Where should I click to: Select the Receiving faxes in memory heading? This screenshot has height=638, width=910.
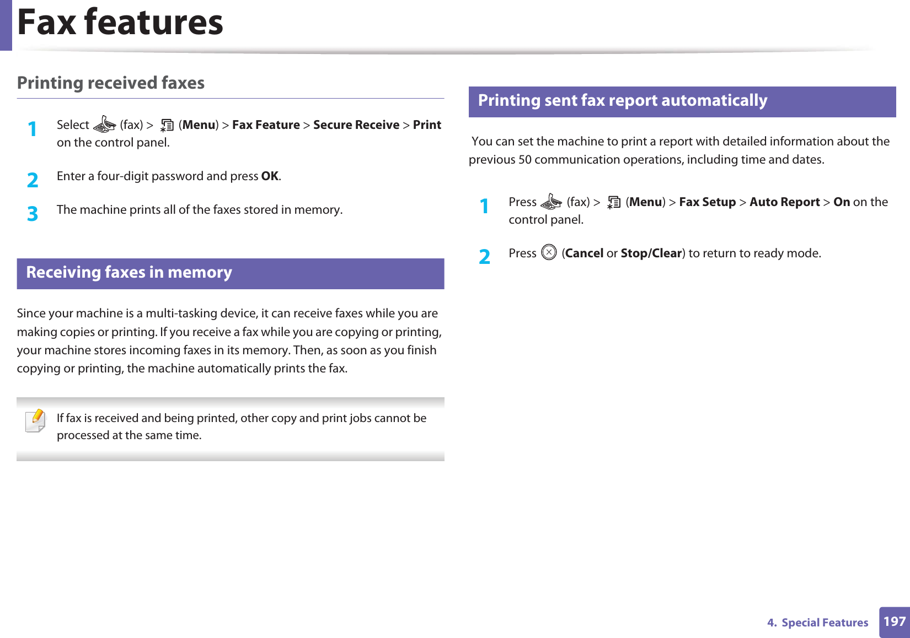[x=129, y=273]
